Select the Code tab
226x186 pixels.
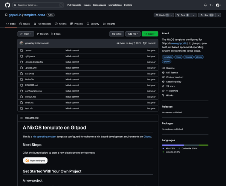pyautogui.click(x=11, y=24)
